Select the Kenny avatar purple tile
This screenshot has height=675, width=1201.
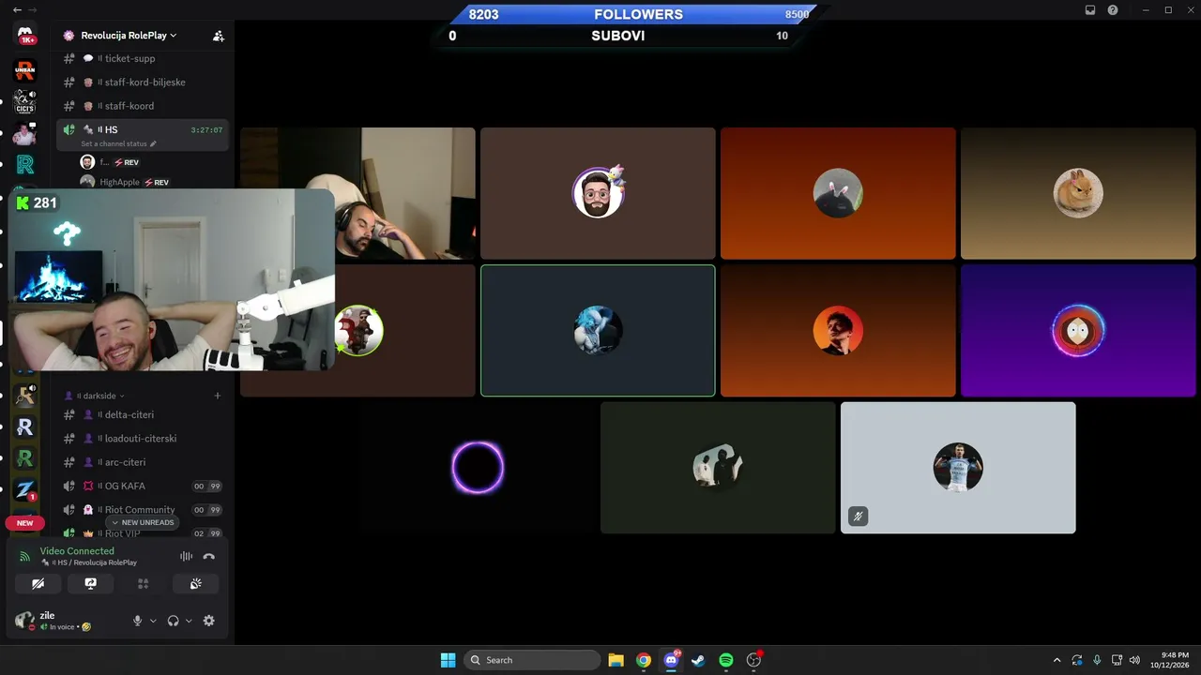pyautogui.click(x=1078, y=330)
